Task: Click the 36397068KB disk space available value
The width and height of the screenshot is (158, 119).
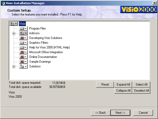Action: pos(57,87)
